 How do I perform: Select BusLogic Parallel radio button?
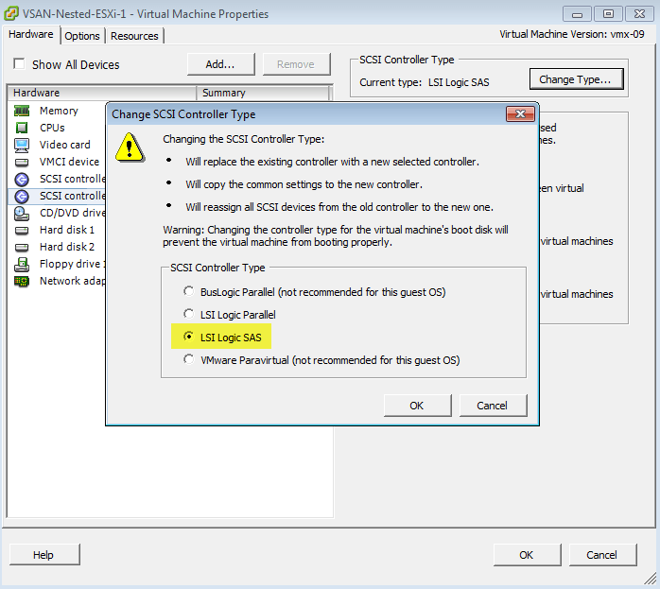point(188,291)
